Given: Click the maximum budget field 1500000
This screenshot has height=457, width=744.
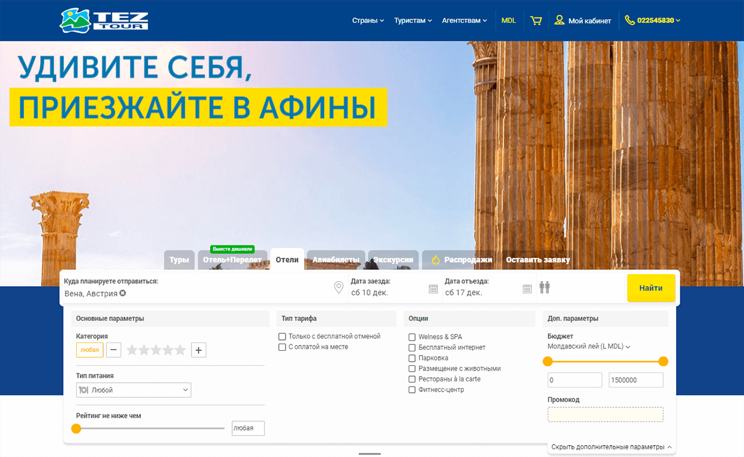Looking at the screenshot, I should tap(636, 380).
